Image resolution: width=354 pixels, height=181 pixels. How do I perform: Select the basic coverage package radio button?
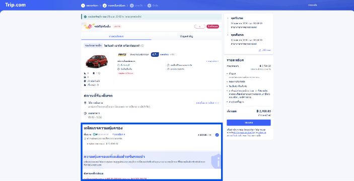(x=217, y=135)
